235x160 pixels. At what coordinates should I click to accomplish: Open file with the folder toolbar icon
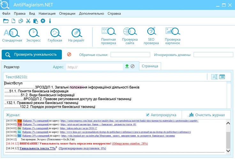pyautogui.click(x=6, y=21)
